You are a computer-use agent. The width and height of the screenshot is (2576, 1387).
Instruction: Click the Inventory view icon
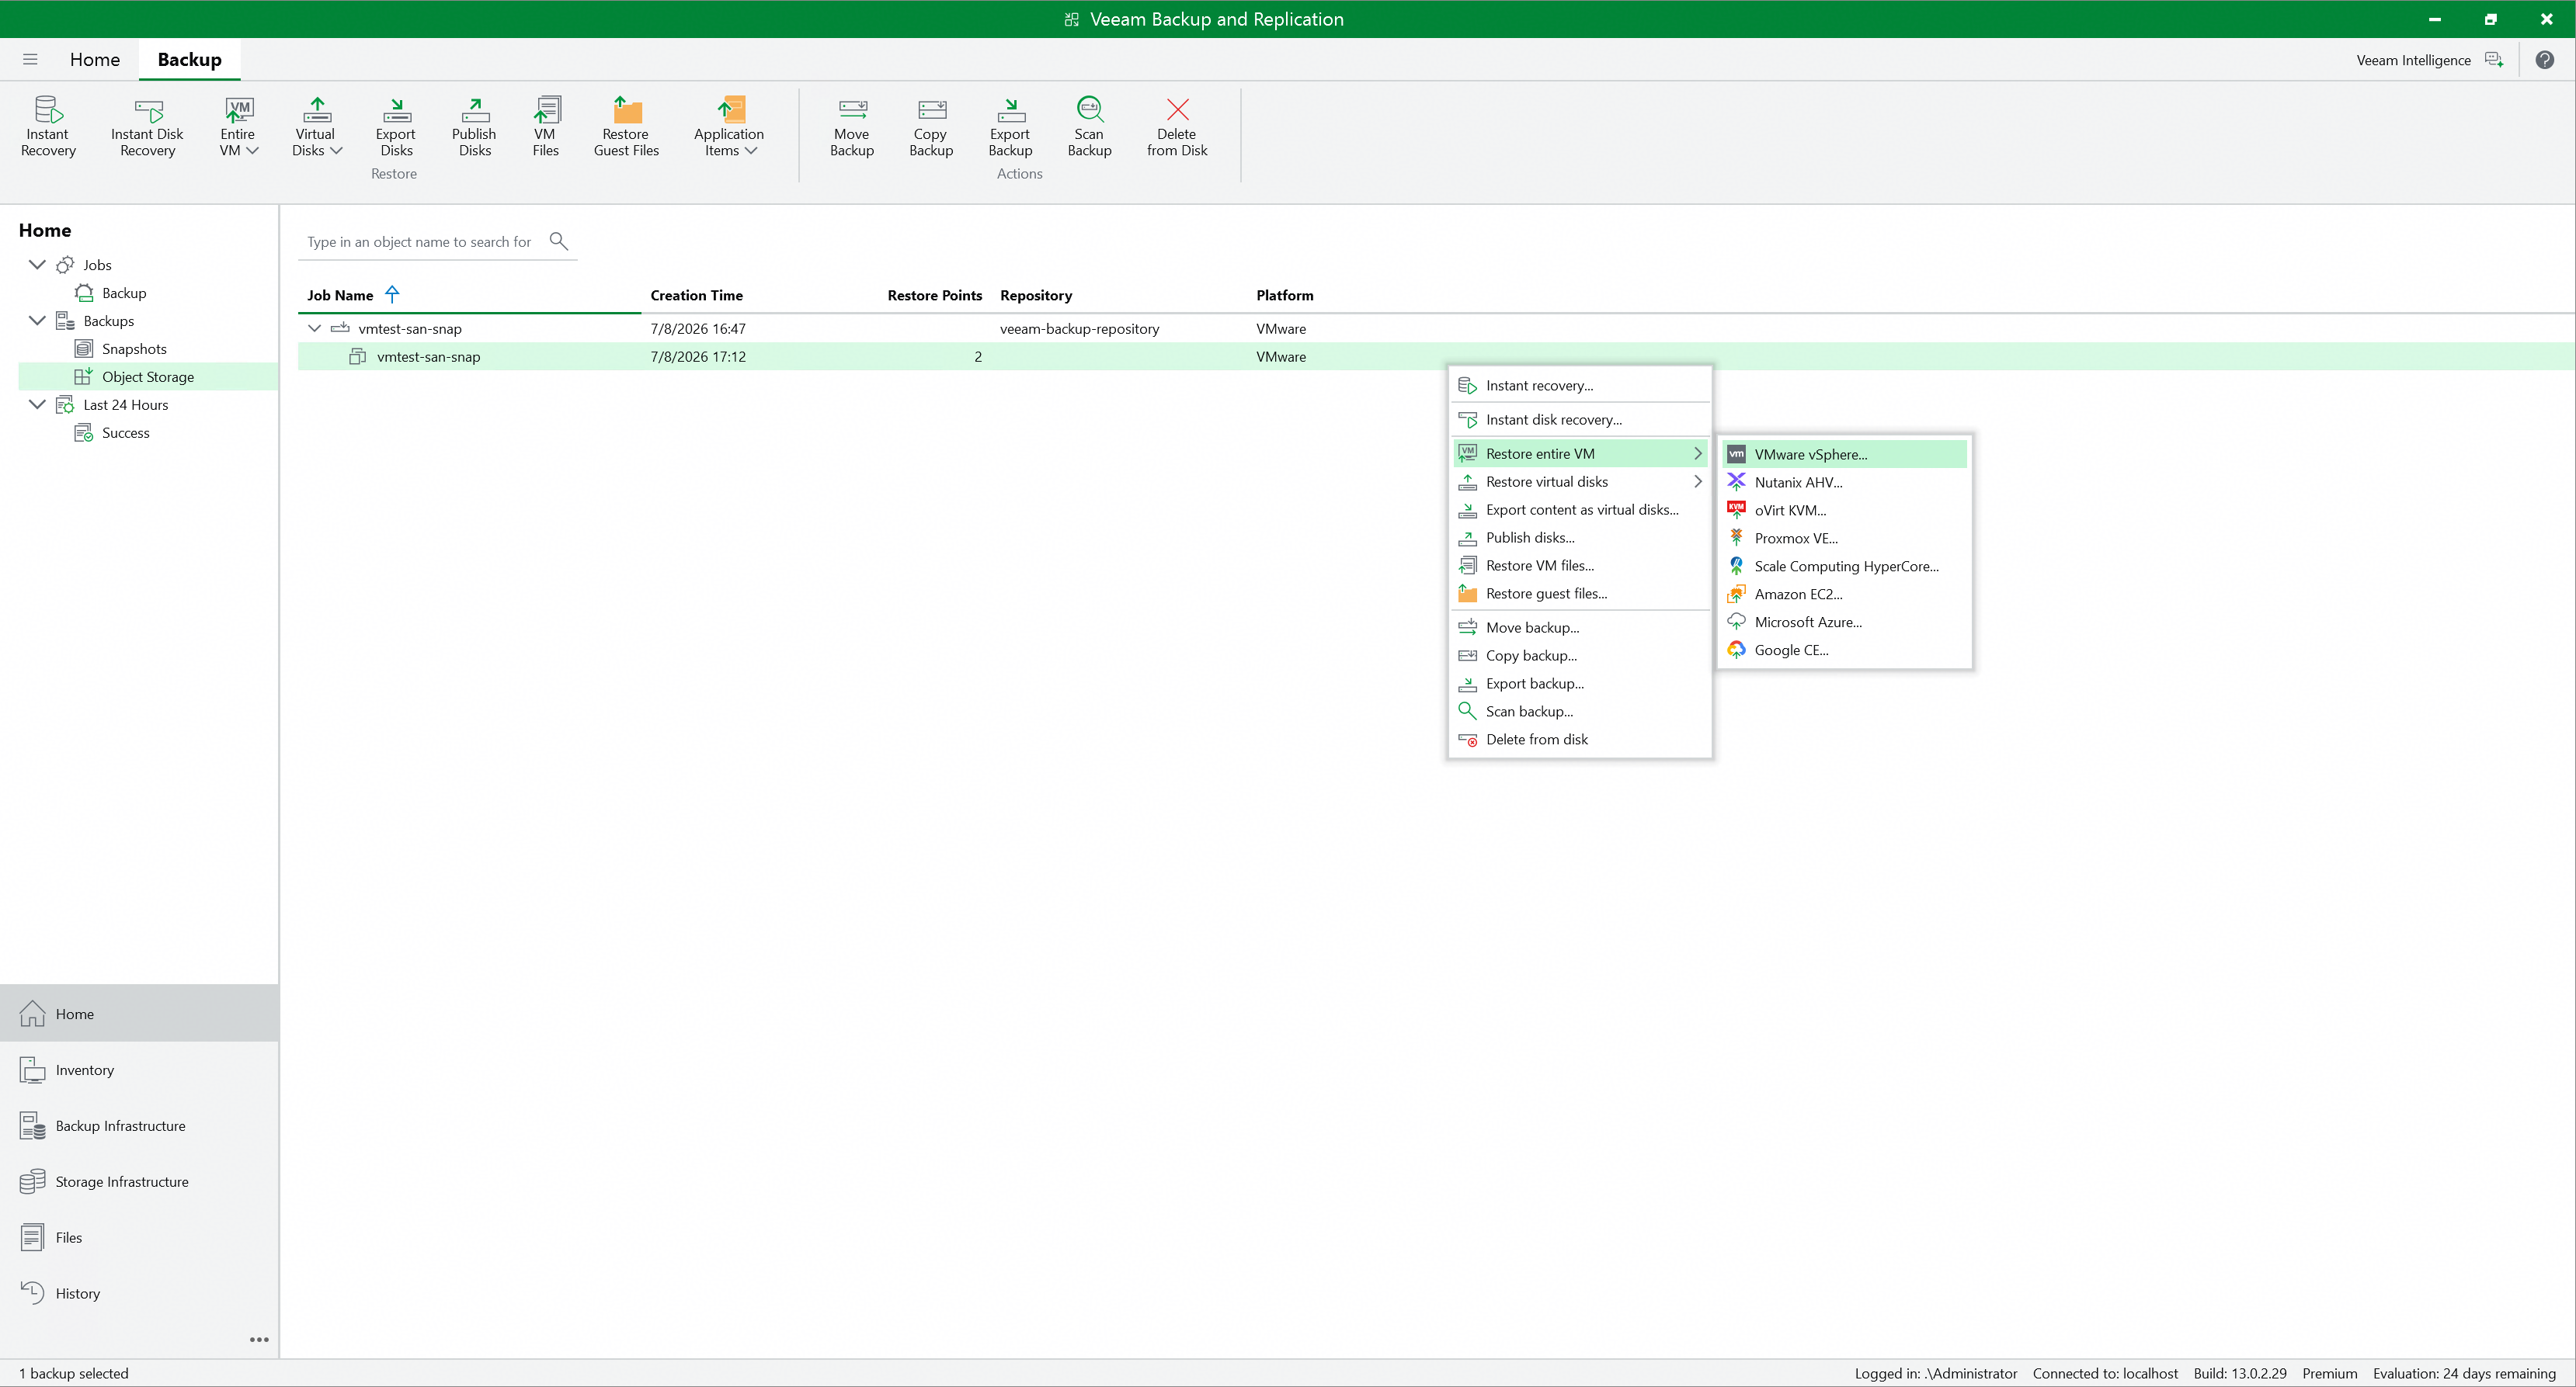pyautogui.click(x=33, y=1070)
